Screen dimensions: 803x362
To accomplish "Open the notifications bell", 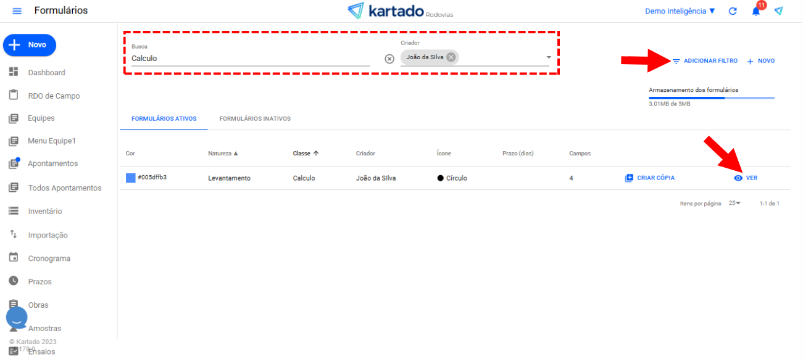I will pyautogui.click(x=756, y=11).
